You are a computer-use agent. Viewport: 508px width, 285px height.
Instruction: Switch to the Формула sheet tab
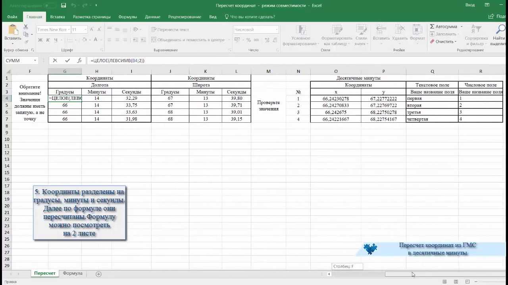click(73, 274)
